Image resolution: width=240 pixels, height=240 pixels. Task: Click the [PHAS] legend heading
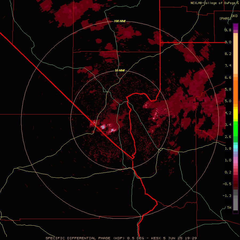coord(225,18)
